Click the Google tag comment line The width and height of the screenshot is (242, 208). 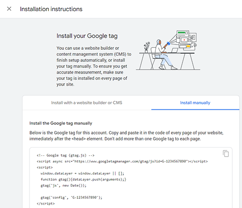pyautogui.click(x=65, y=155)
